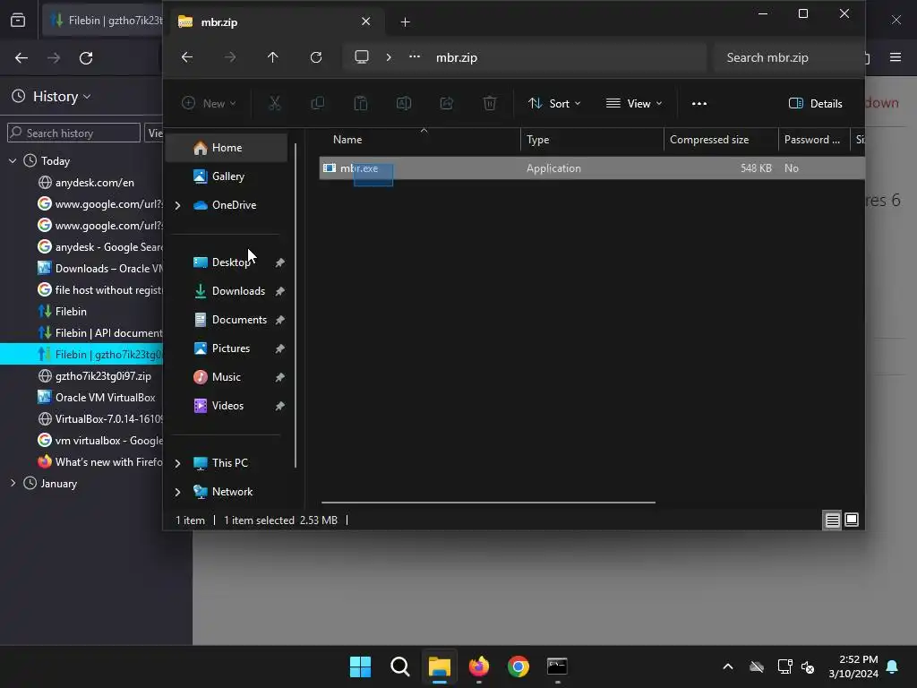The width and height of the screenshot is (917, 688).
Task: Click address bar breadcrumb chevron
Action: tap(389, 57)
